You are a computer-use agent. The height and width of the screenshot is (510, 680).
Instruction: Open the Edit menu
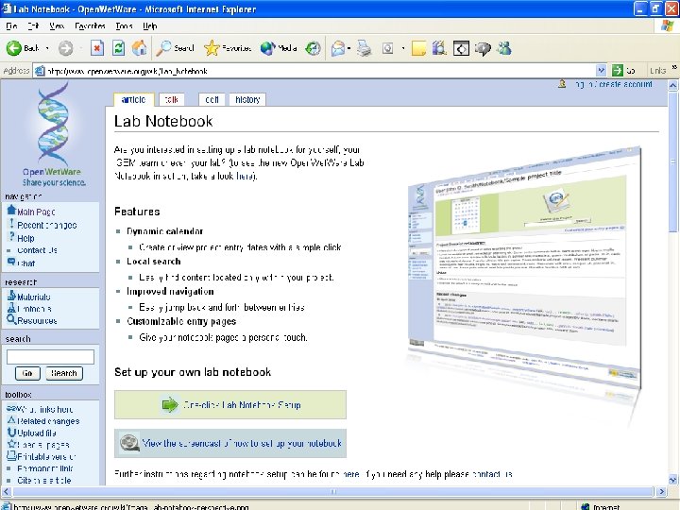(x=33, y=26)
